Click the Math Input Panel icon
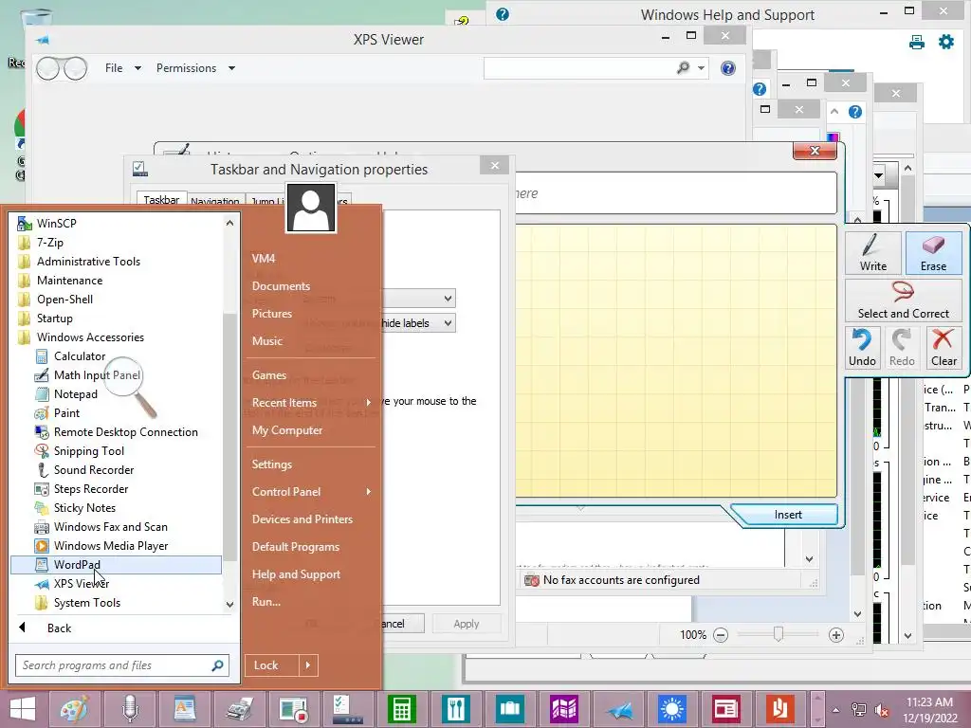Viewport: 971px width, 728px height. coord(42,375)
